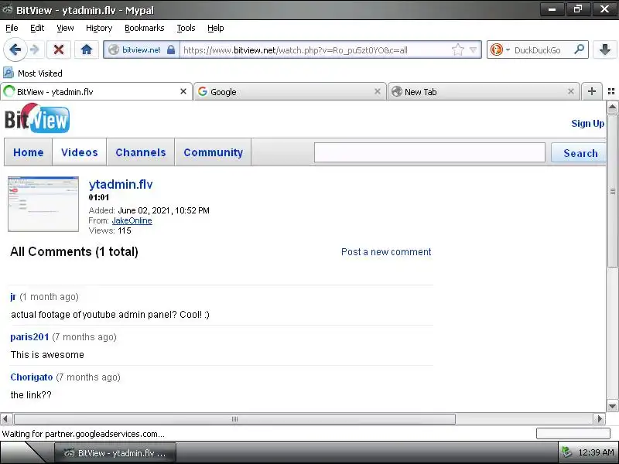The width and height of the screenshot is (619, 464).
Task: Click the Sign Up link
Action: (x=587, y=124)
